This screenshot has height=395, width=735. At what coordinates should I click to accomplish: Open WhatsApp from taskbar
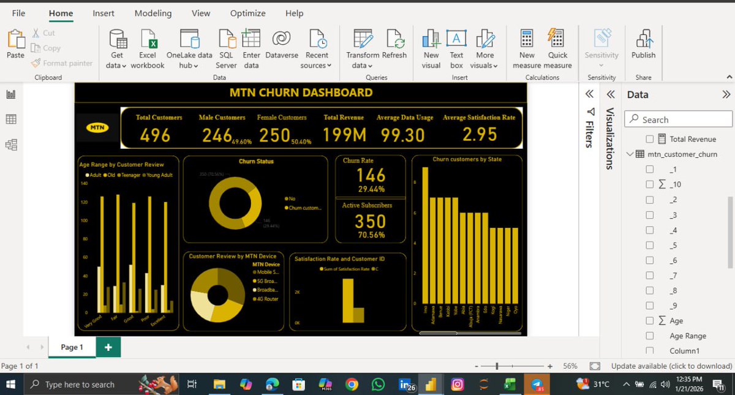coord(378,385)
